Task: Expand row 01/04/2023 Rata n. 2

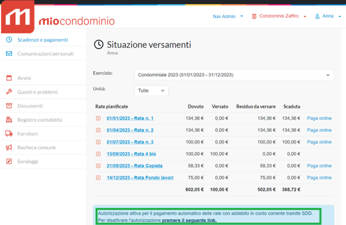Action: 98,130
